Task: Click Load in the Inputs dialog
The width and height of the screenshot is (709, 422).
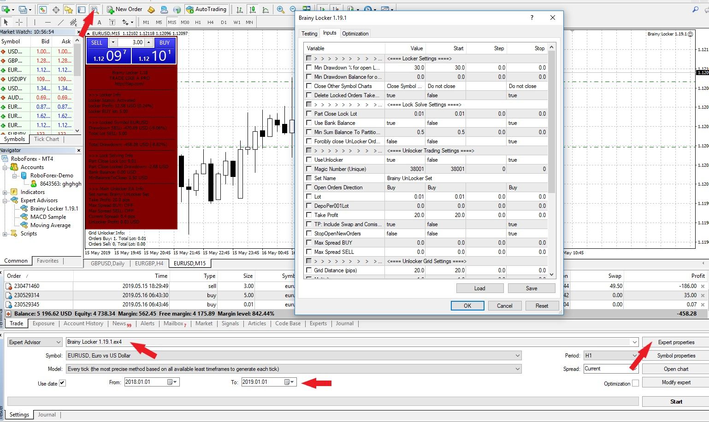Action: 479,288
